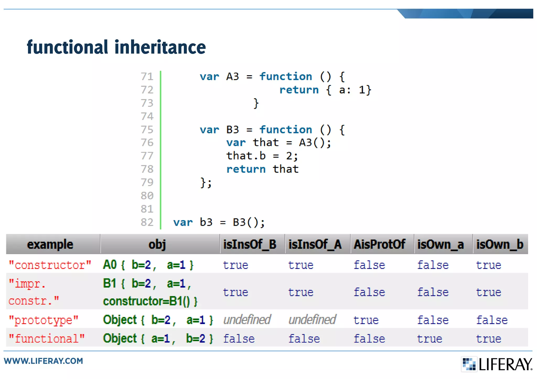
Task: Click the 'Object { a=1, b=2 }' cell
Action: click(158, 339)
